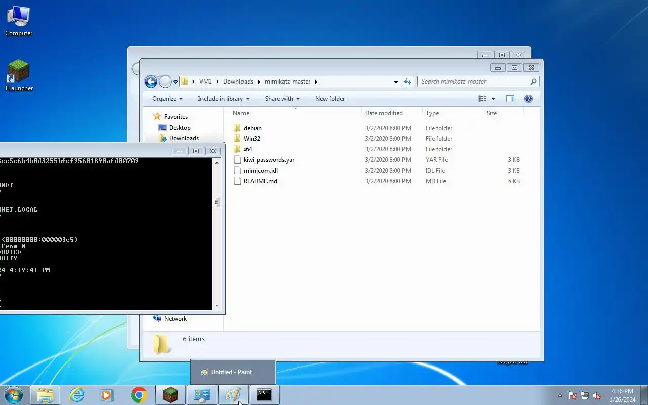Image resolution: width=648 pixels, height=405 pixels.
Task: Open Windows Media Player taskbar icon
Action: (x=108, y=395)
